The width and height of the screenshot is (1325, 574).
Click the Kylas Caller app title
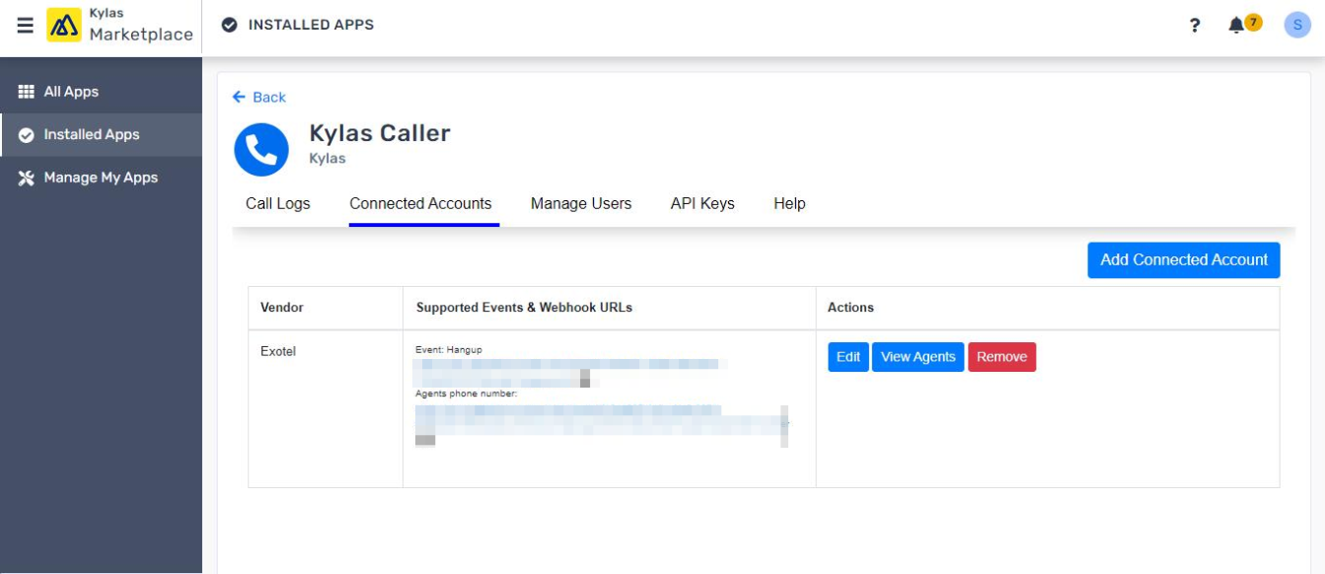(380, 133)
